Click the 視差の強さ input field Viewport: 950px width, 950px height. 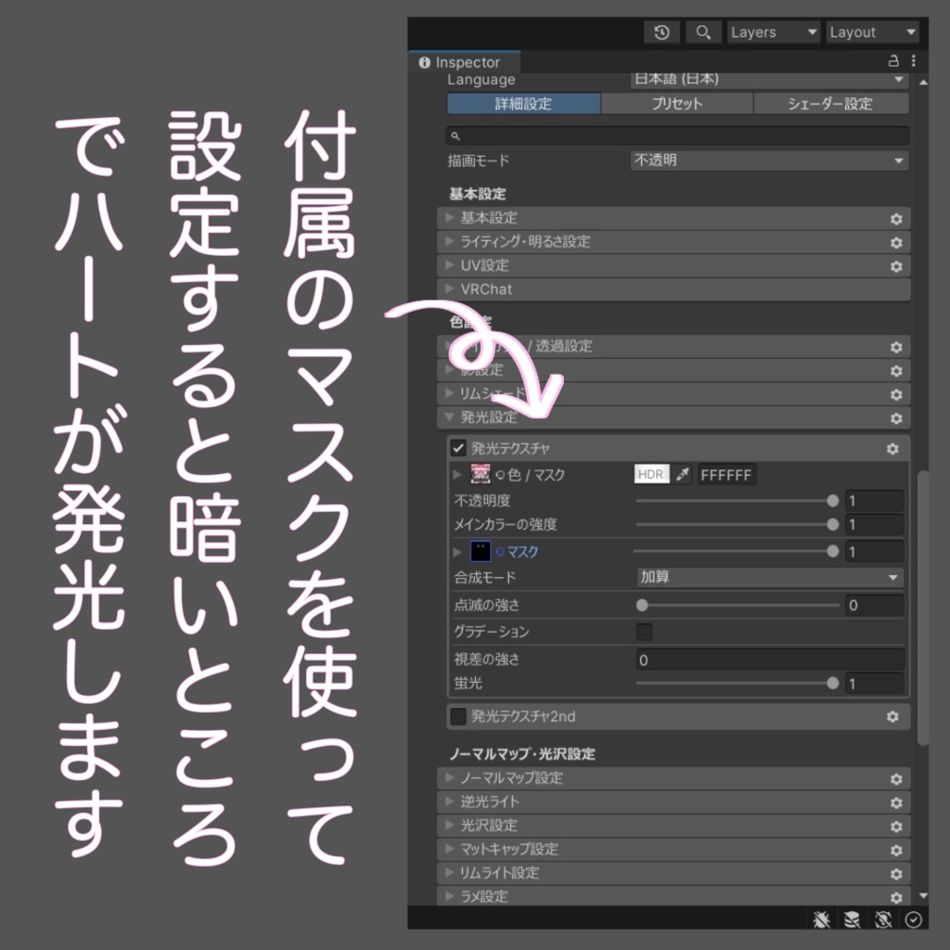[x=769, y=660]
